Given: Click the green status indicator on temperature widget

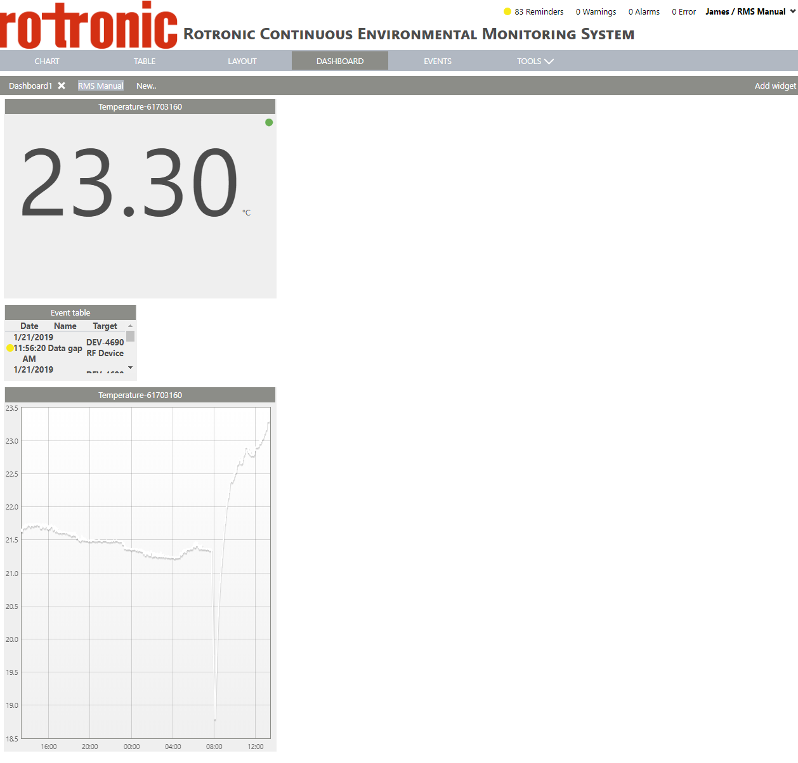Looking at the screenshot, I should [269, 122].
